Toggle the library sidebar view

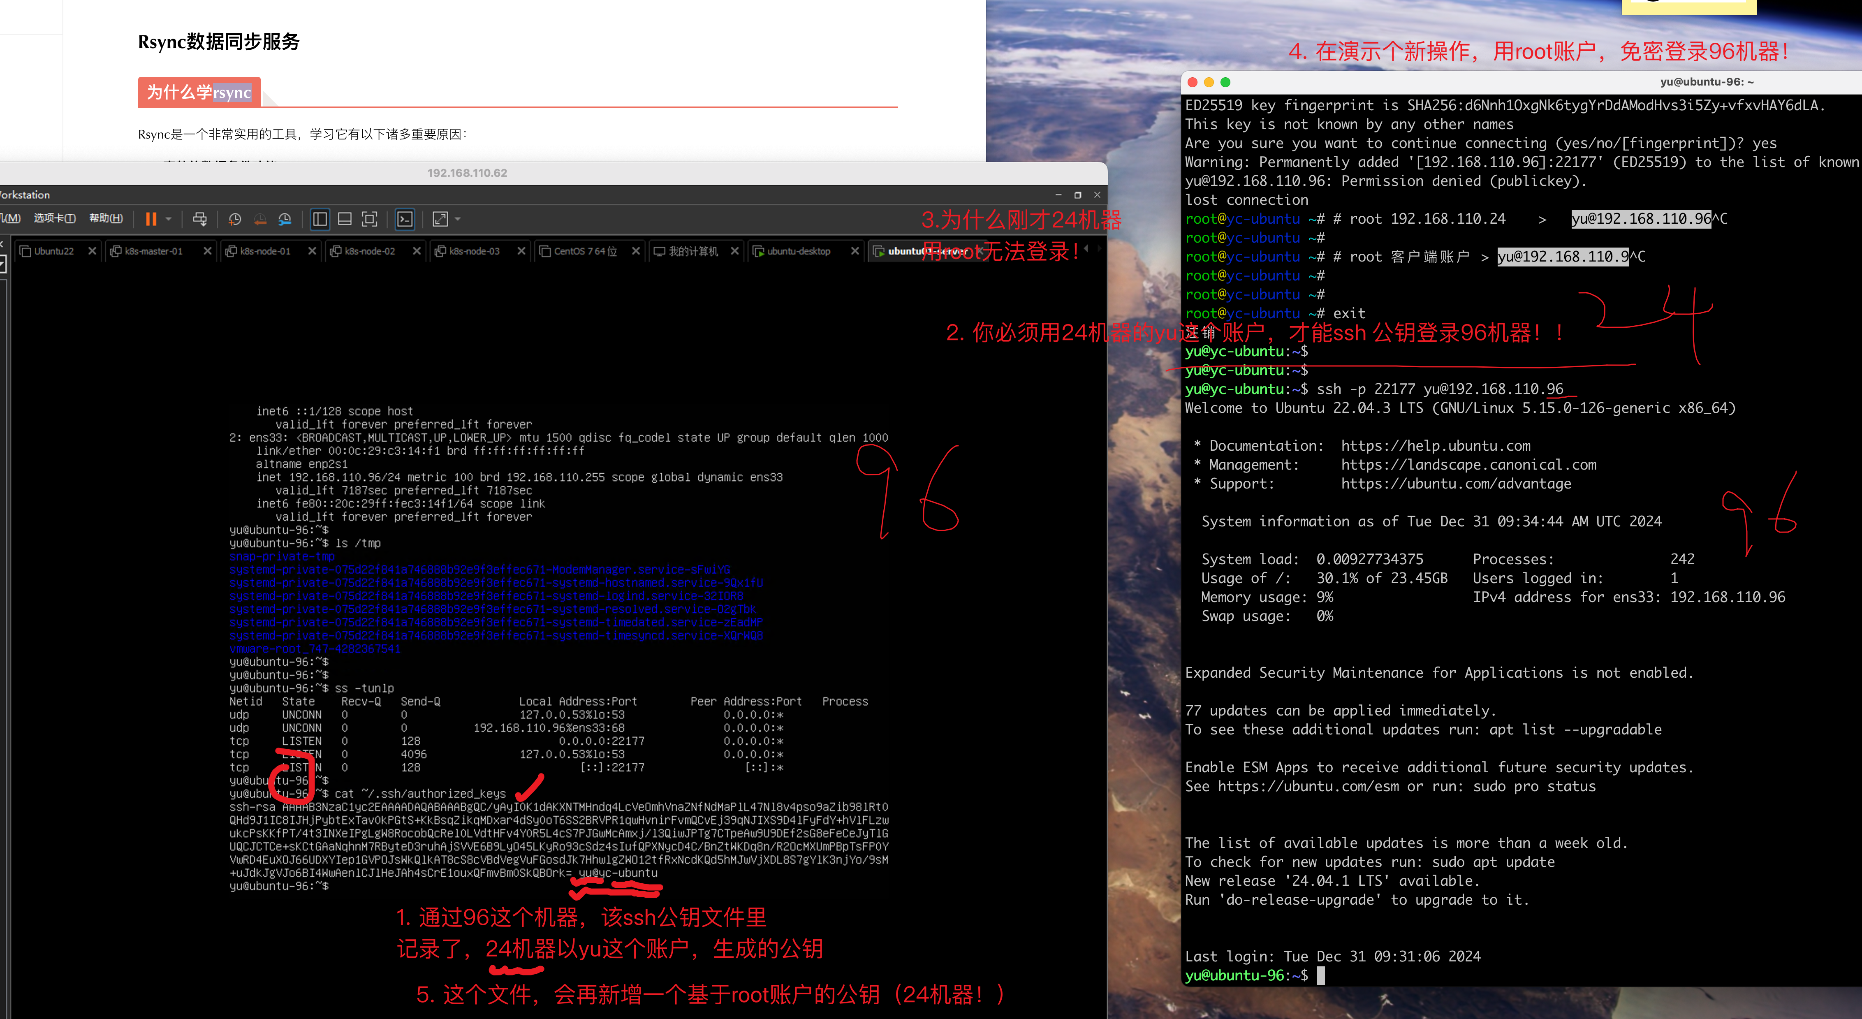320,219
